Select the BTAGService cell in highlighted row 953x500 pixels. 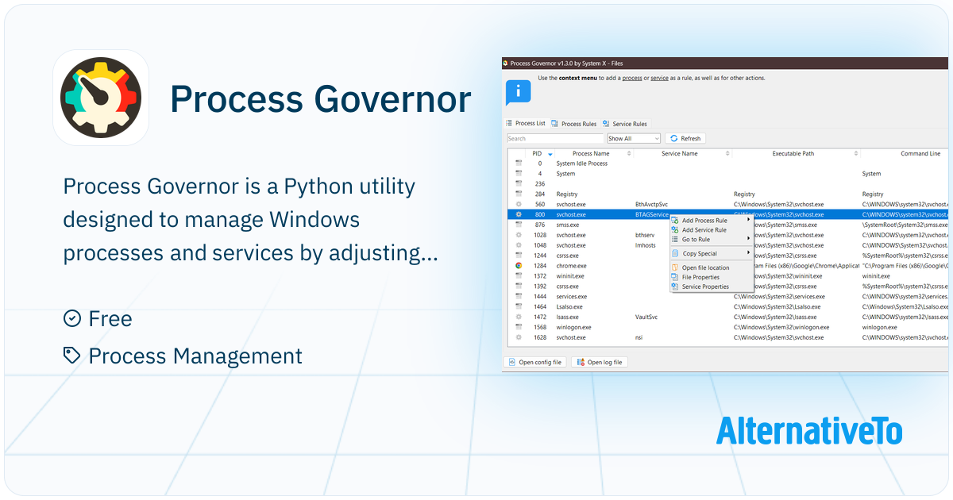tap(652, 214)
